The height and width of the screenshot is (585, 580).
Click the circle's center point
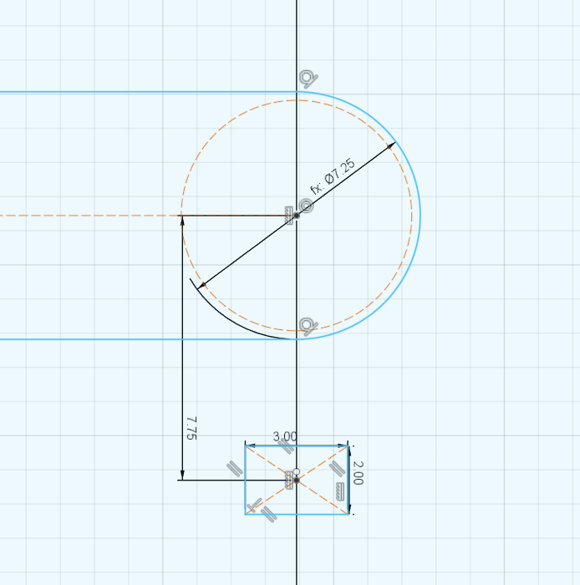(297, 216)
